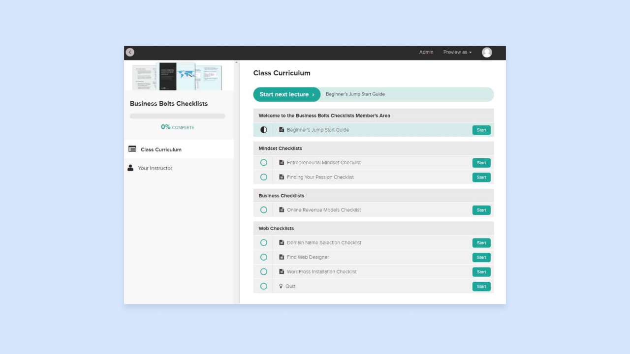
Task: Start the Domain Name Selection Checklist
Action: coord(481,243)
